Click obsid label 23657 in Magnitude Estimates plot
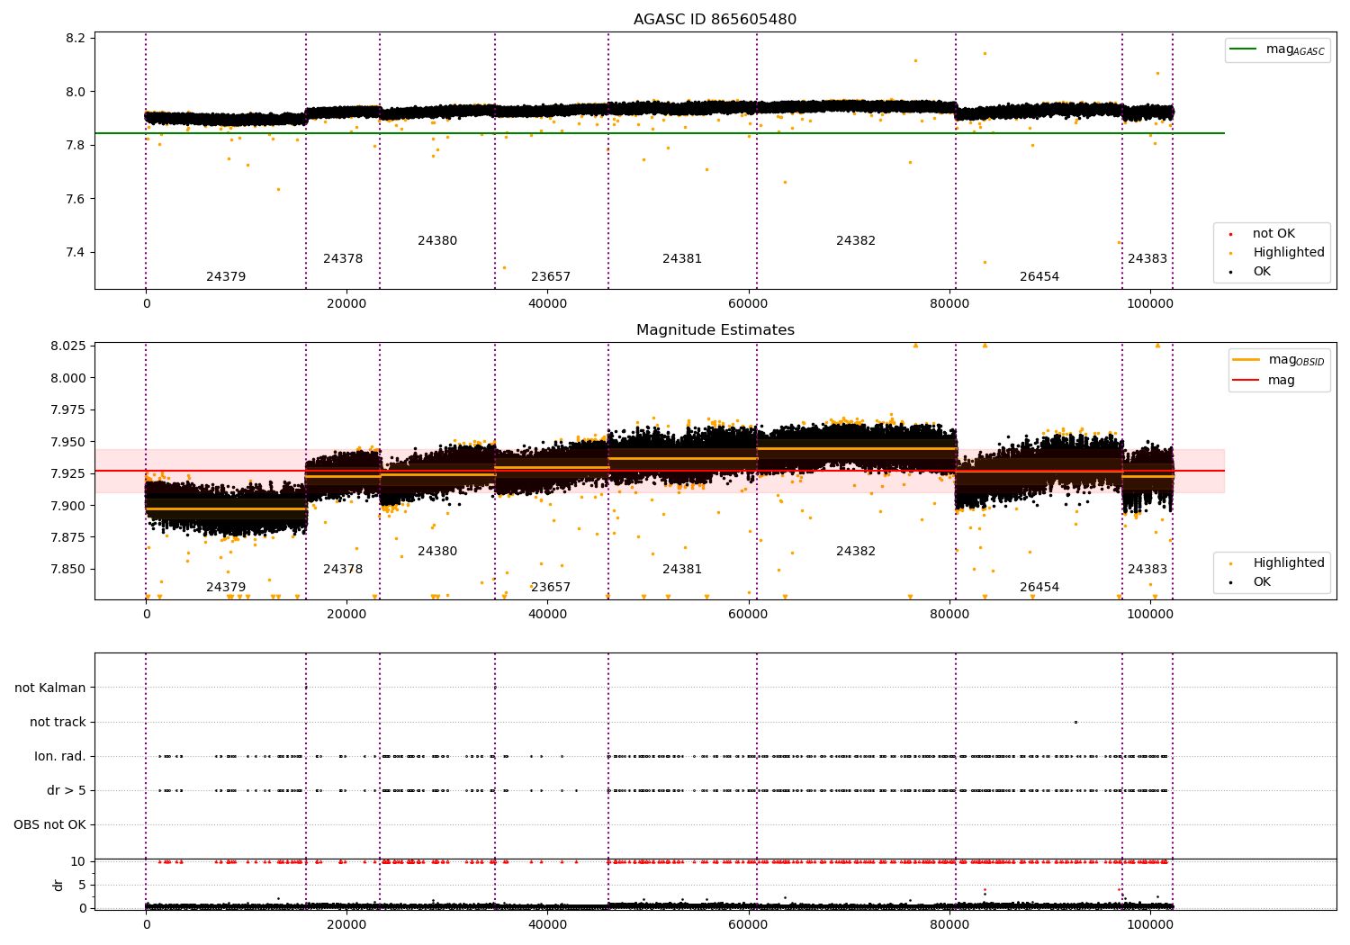Viewport: 1350px width, 945px height. tap(551, 588)
